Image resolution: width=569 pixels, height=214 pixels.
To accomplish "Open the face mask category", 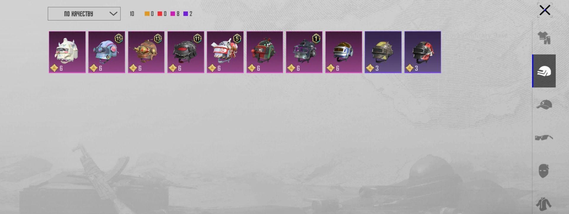I will click(544, 171).
